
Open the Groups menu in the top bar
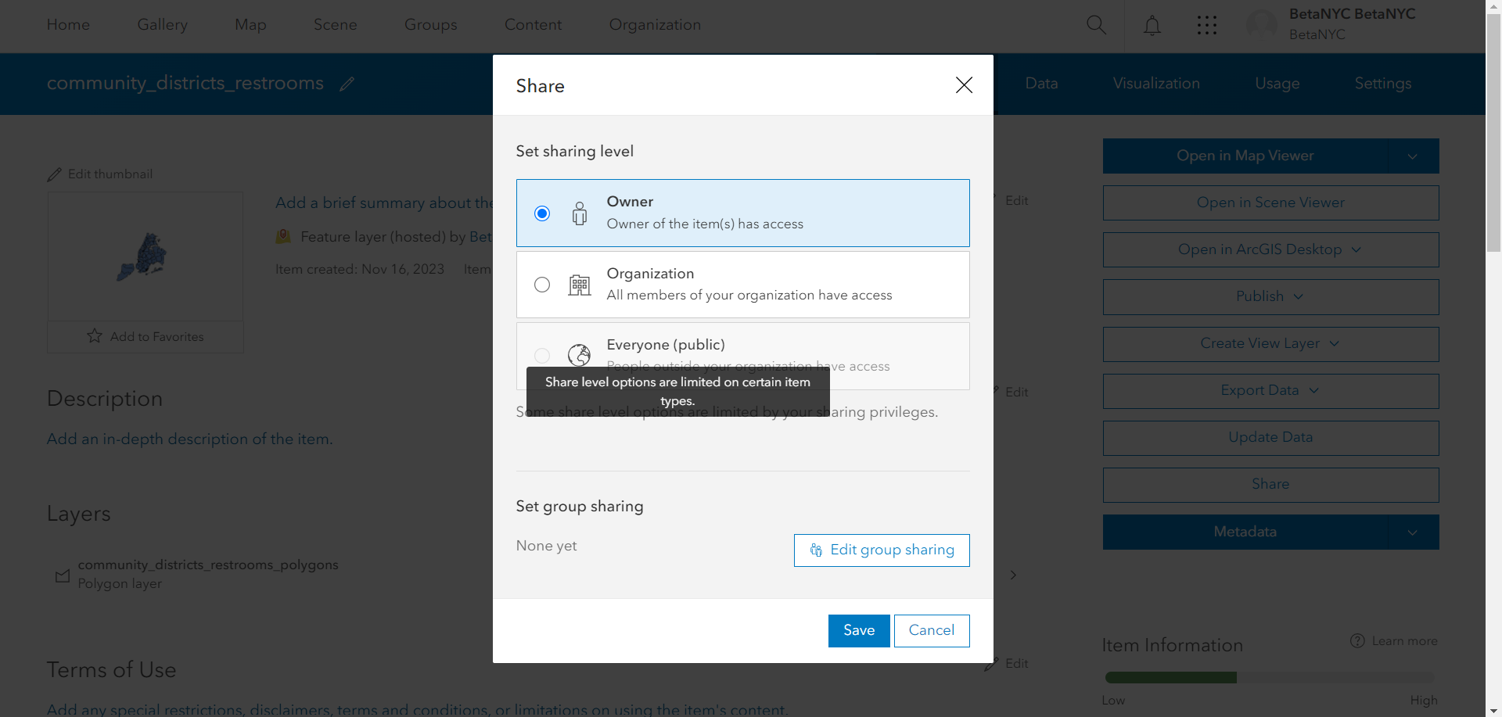430,24
